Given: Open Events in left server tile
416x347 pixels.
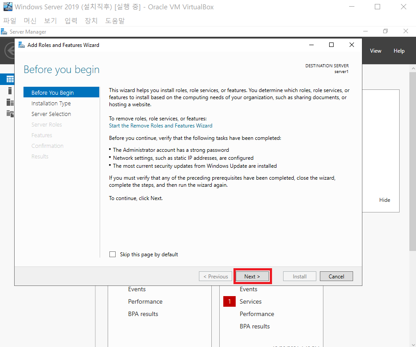Looking at the screenshot, I should [x=136, y=289].
